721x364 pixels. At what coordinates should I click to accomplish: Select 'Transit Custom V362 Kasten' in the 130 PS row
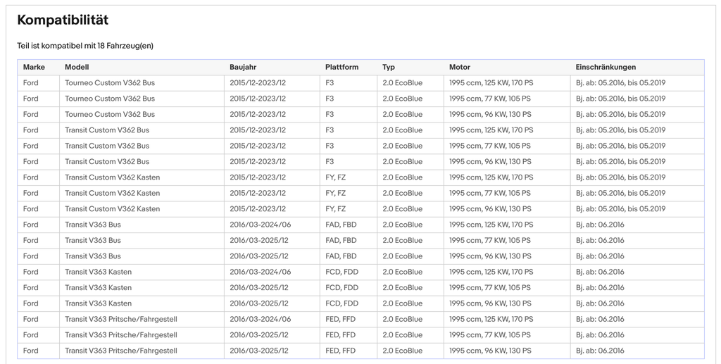112,208
